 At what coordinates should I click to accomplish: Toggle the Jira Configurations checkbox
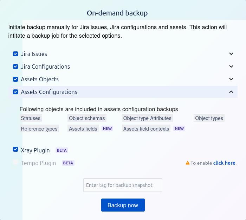15,67
